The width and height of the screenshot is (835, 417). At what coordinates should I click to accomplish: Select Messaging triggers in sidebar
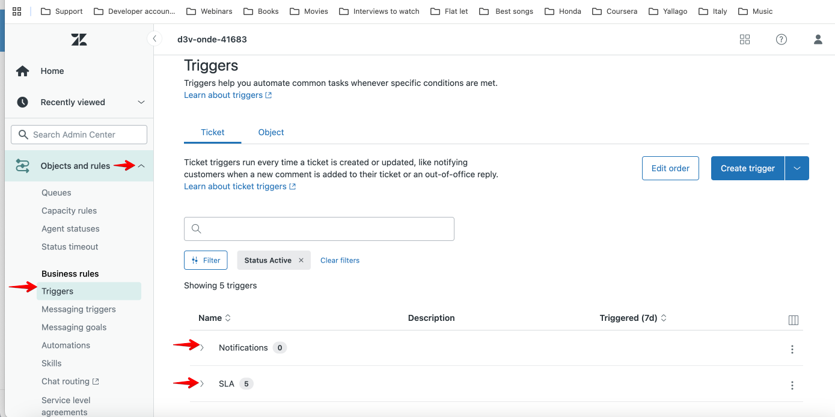click(79, 309)
